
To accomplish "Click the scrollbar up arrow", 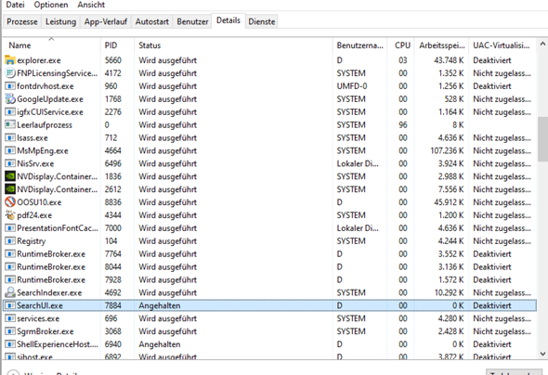I will tap(542, 44).
